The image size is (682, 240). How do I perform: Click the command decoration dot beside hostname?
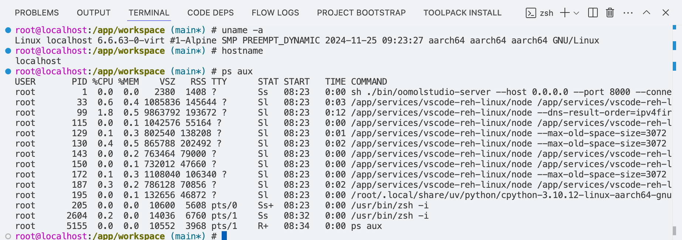pyautogui.click(x=8, y=51)
